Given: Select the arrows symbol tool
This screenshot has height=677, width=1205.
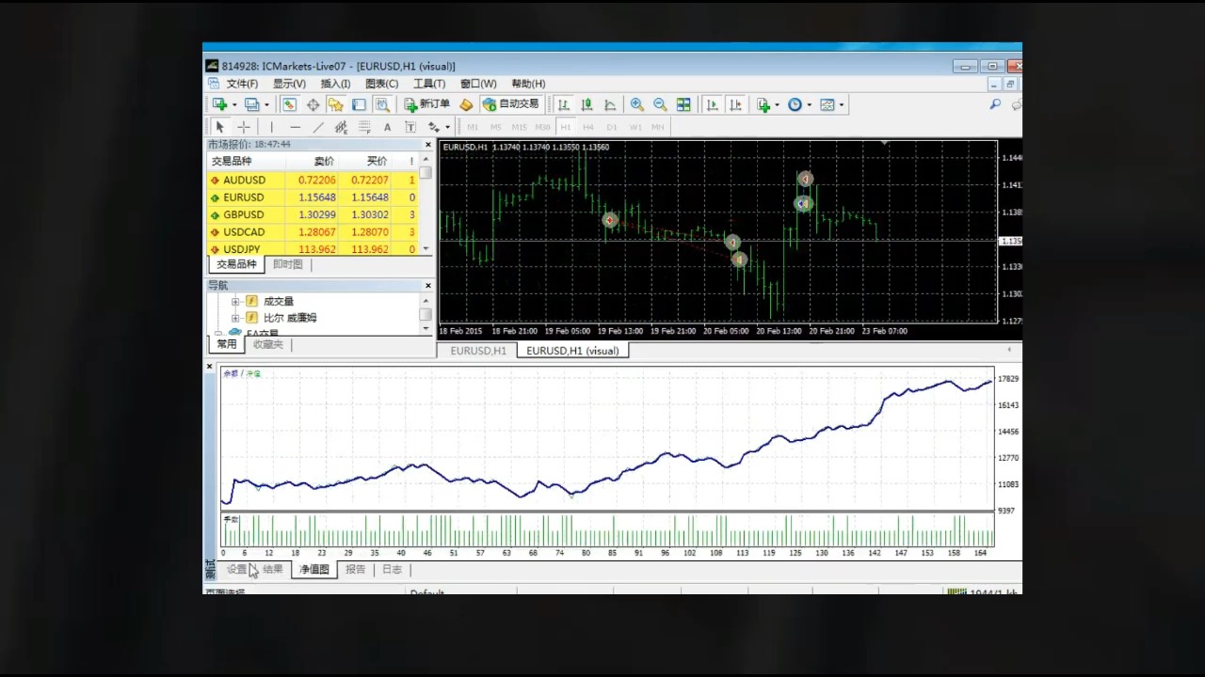Looking at the screenshot, I should coord(434,127).
